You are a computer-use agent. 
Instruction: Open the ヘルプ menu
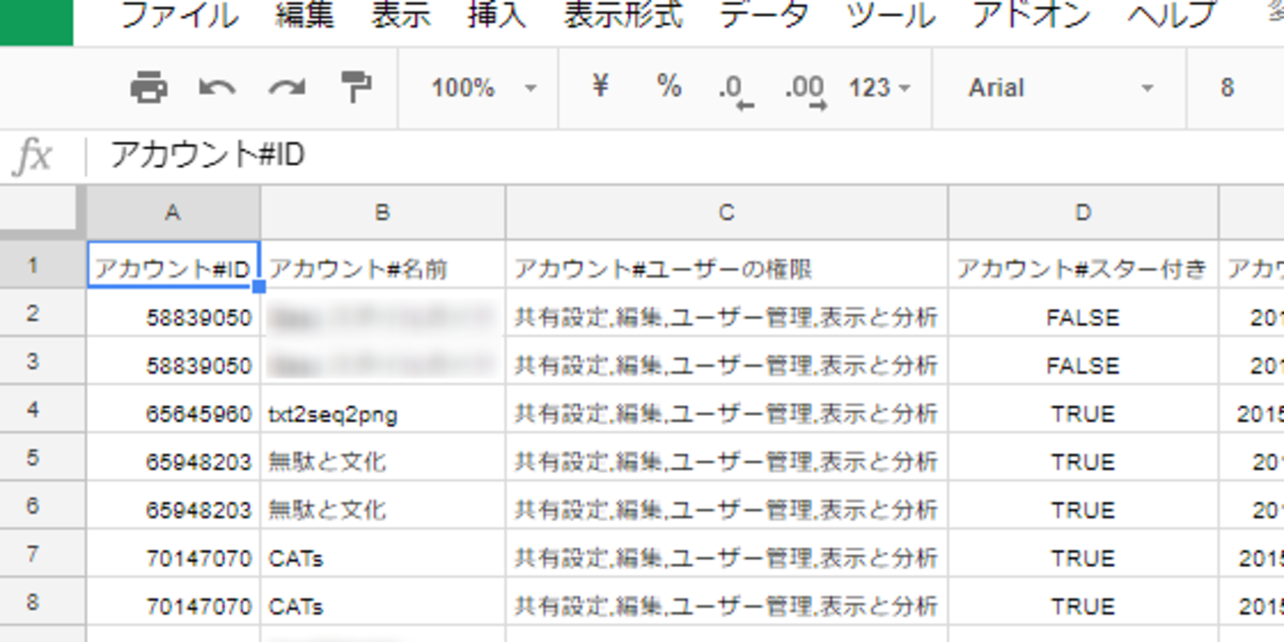point(1172,16)
